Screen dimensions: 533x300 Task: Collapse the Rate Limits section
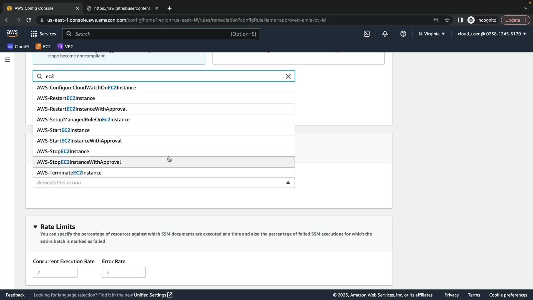point(35,227)
